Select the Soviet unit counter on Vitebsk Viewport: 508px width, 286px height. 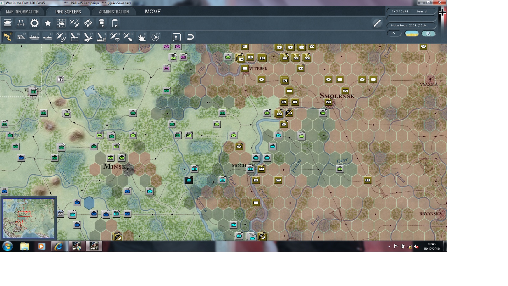[x=244, y=68]
